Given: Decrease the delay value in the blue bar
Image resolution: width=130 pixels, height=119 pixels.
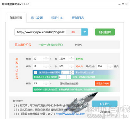Looking at the screenshot, I should [x=71, y=73].
